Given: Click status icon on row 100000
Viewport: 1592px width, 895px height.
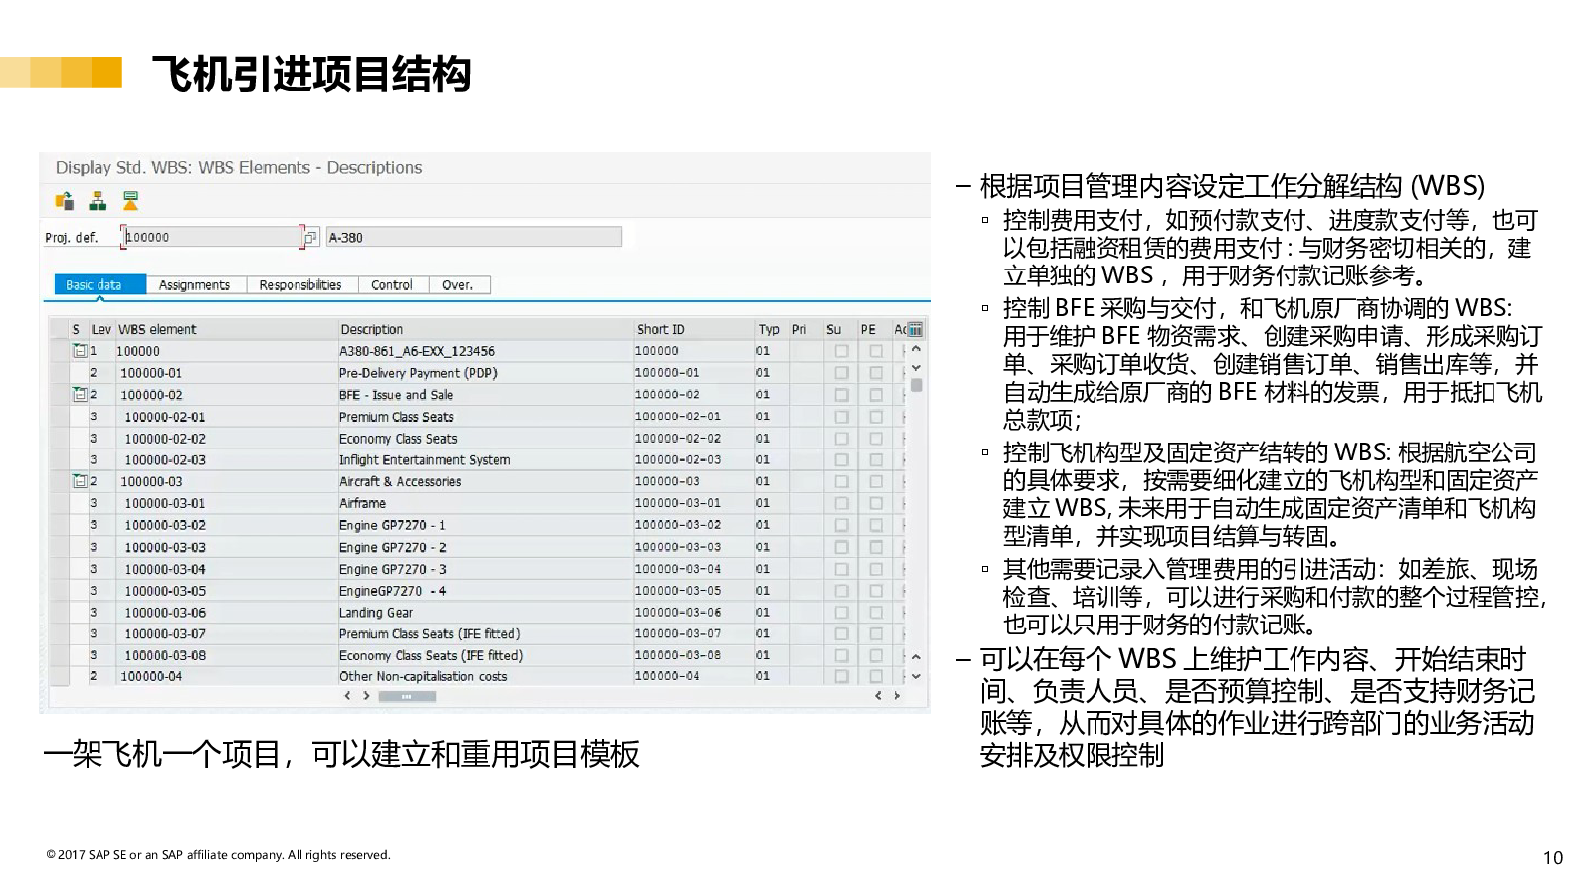Looking at the screenshot, I should tap(79, 351).
